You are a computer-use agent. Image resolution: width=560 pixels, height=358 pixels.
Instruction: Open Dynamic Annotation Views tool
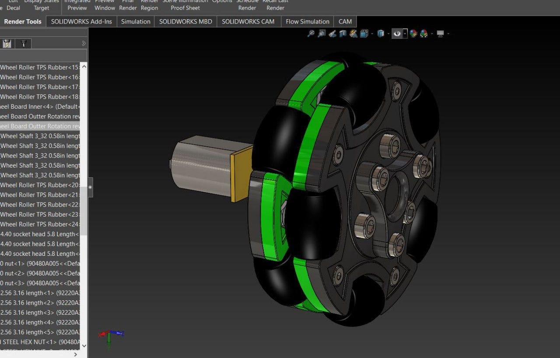point(353,34)
